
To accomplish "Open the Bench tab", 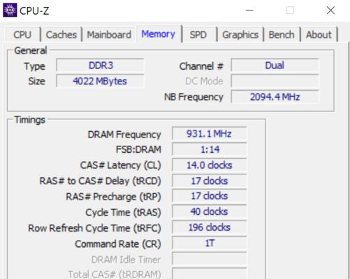I will point(282,35).
